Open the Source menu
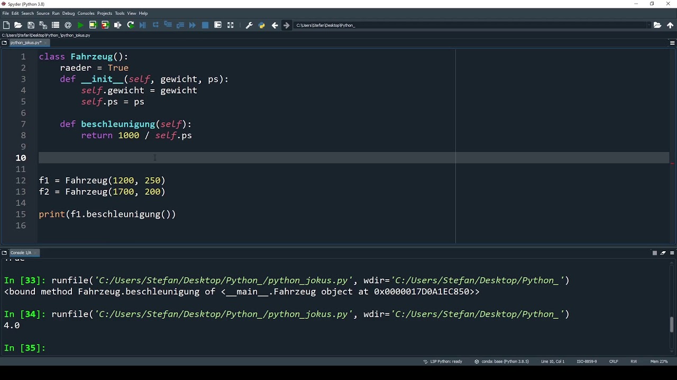Image resolution: width=677 pixels, height=380 pixels. point(43,13)
